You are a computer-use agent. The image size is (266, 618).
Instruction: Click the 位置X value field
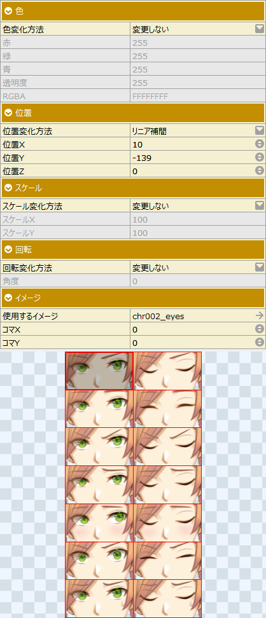[x=198, y=144]
